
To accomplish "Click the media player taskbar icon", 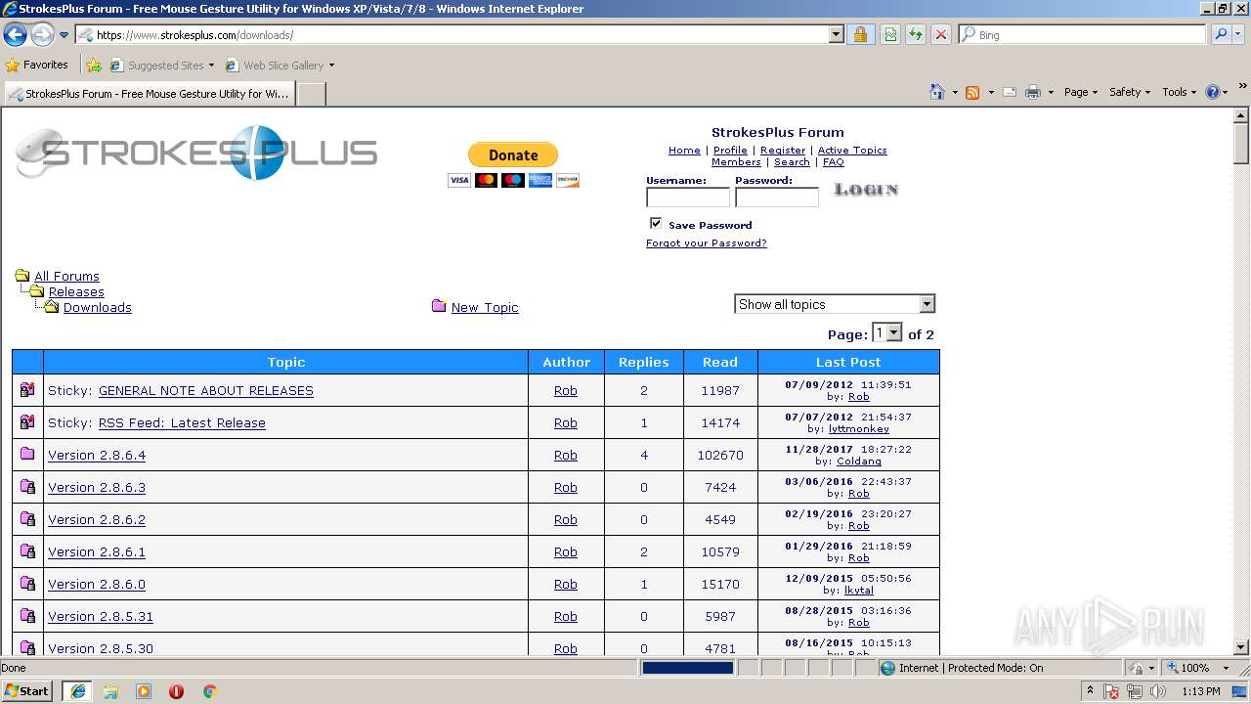I will pyautogui.click(x=144, y=691).
